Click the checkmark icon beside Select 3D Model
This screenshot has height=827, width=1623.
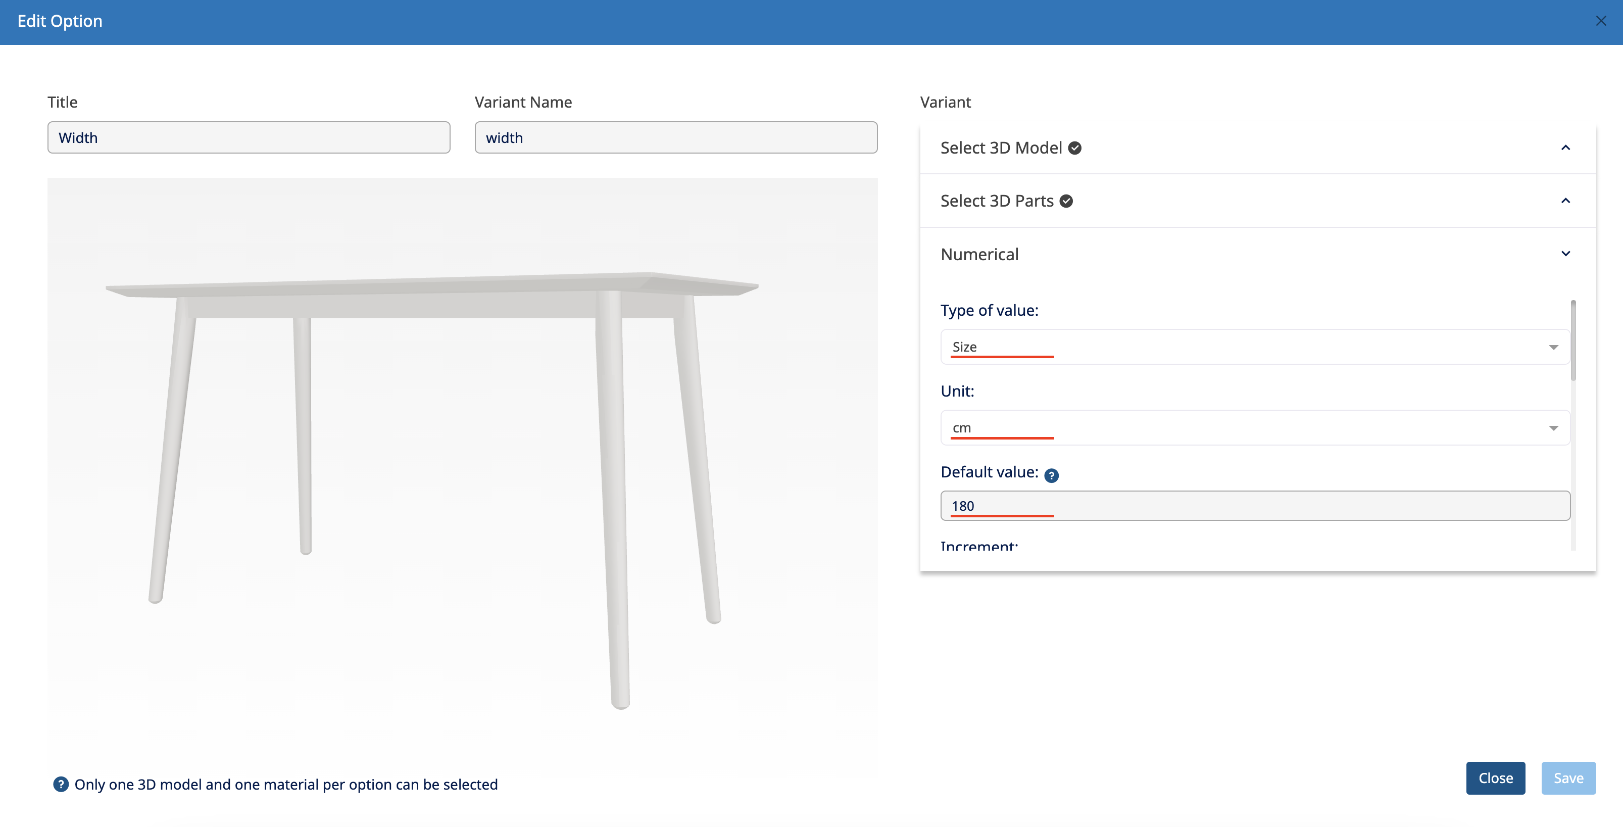(1075, 148)
